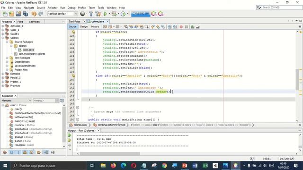
Task: Select the Parcial_II project
Action: point(15,77)
